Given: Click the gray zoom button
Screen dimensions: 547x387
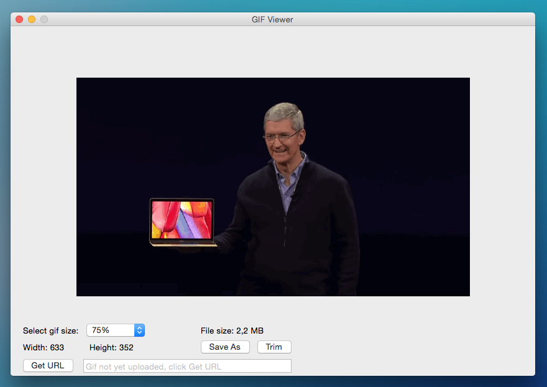Looking at the screenshot, I should 44,19.
